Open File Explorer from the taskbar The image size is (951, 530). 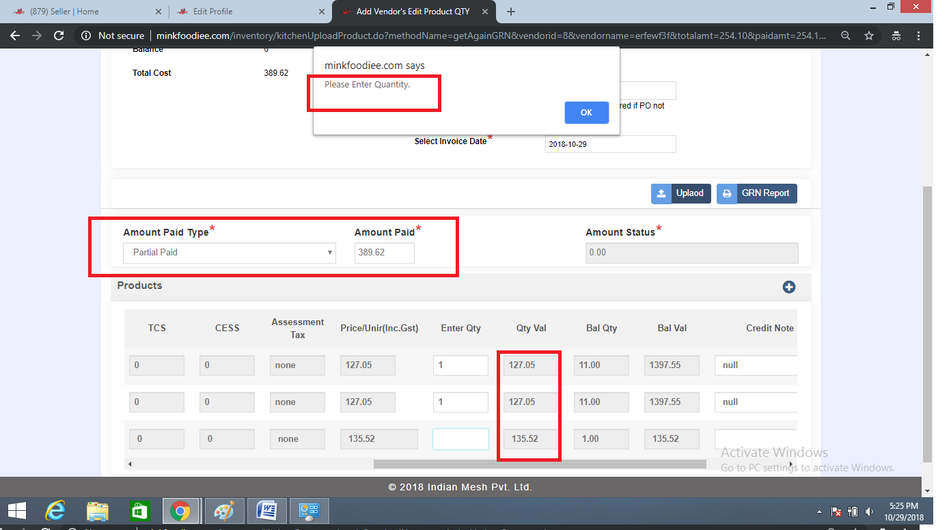98,511
